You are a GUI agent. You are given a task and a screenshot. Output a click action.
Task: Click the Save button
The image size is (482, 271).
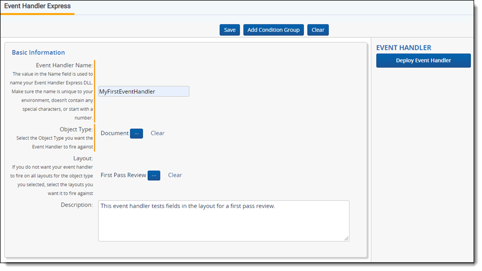click(230, 30)
